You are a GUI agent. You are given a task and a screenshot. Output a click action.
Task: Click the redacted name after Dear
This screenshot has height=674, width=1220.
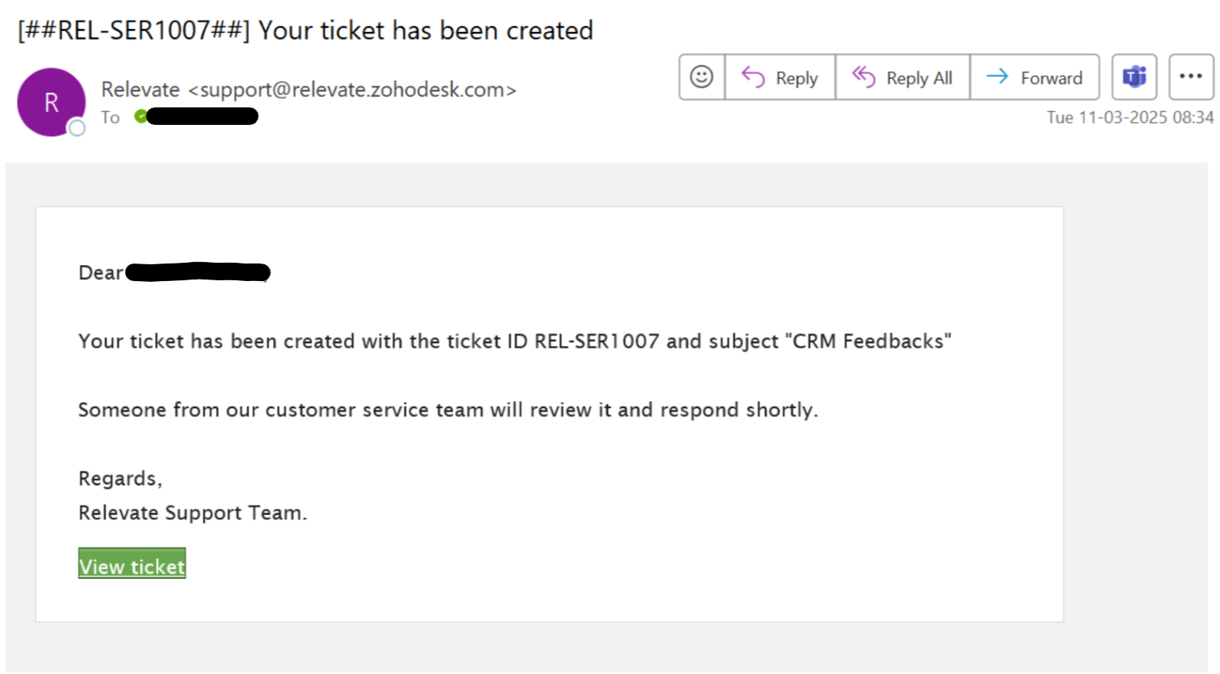click(198, 273)
